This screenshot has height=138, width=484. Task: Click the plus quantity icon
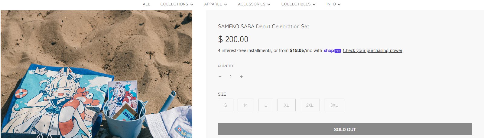click(x=241, y=77)
